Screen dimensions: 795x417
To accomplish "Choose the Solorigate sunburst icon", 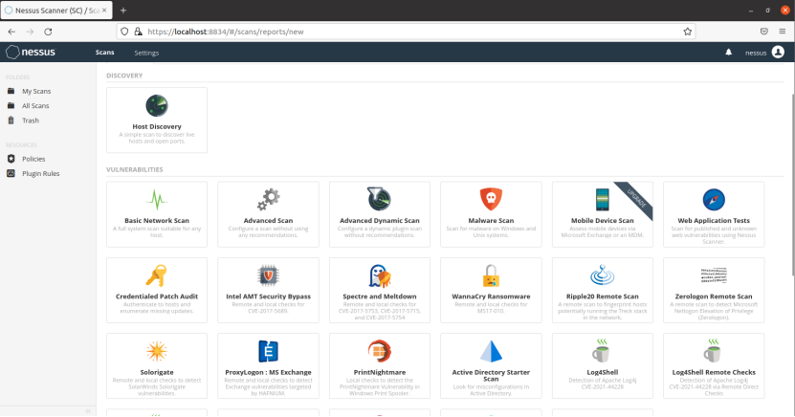I will 157,351.
